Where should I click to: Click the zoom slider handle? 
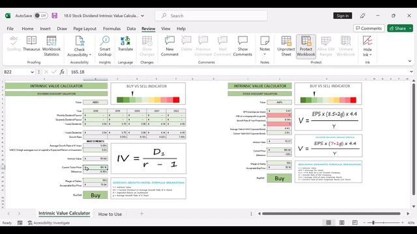(373, 223)
